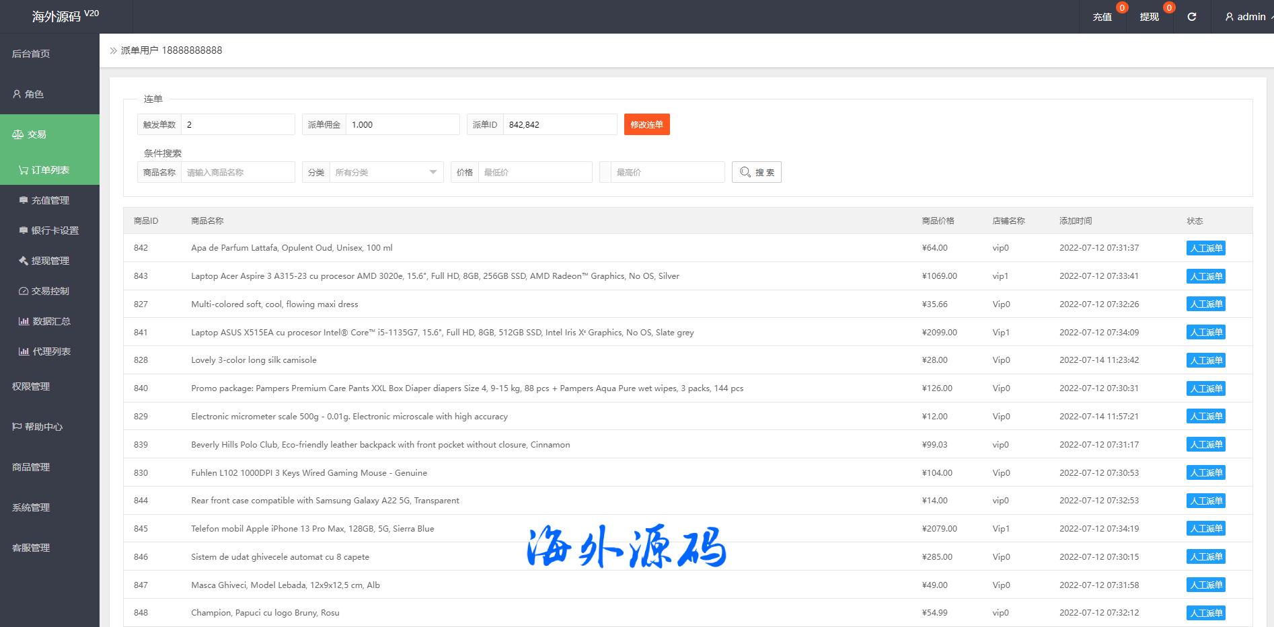Click the refresh icon in top bar
Screen dimensions: 1274x627
(x=1191, y=17)
